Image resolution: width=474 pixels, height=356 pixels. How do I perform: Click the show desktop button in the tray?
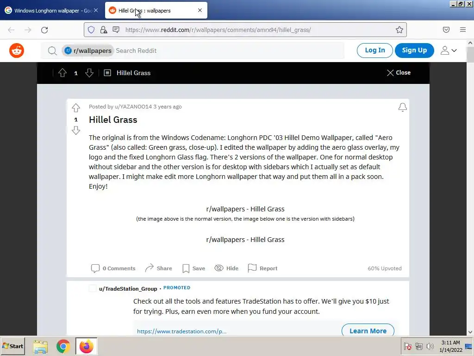(469, 346)
